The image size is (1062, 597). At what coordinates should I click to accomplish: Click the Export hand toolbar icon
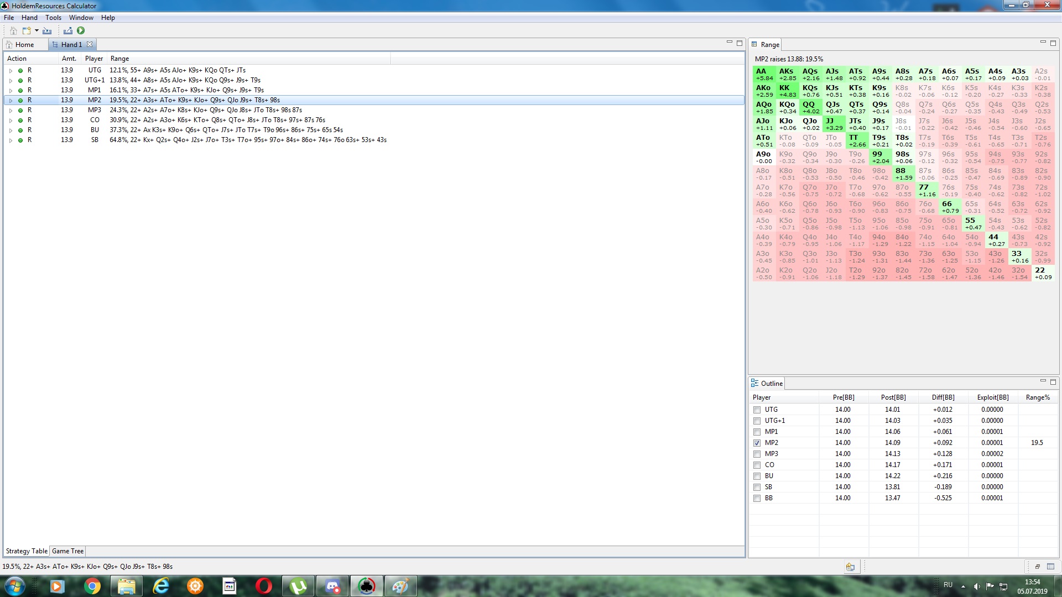(68, 31)
